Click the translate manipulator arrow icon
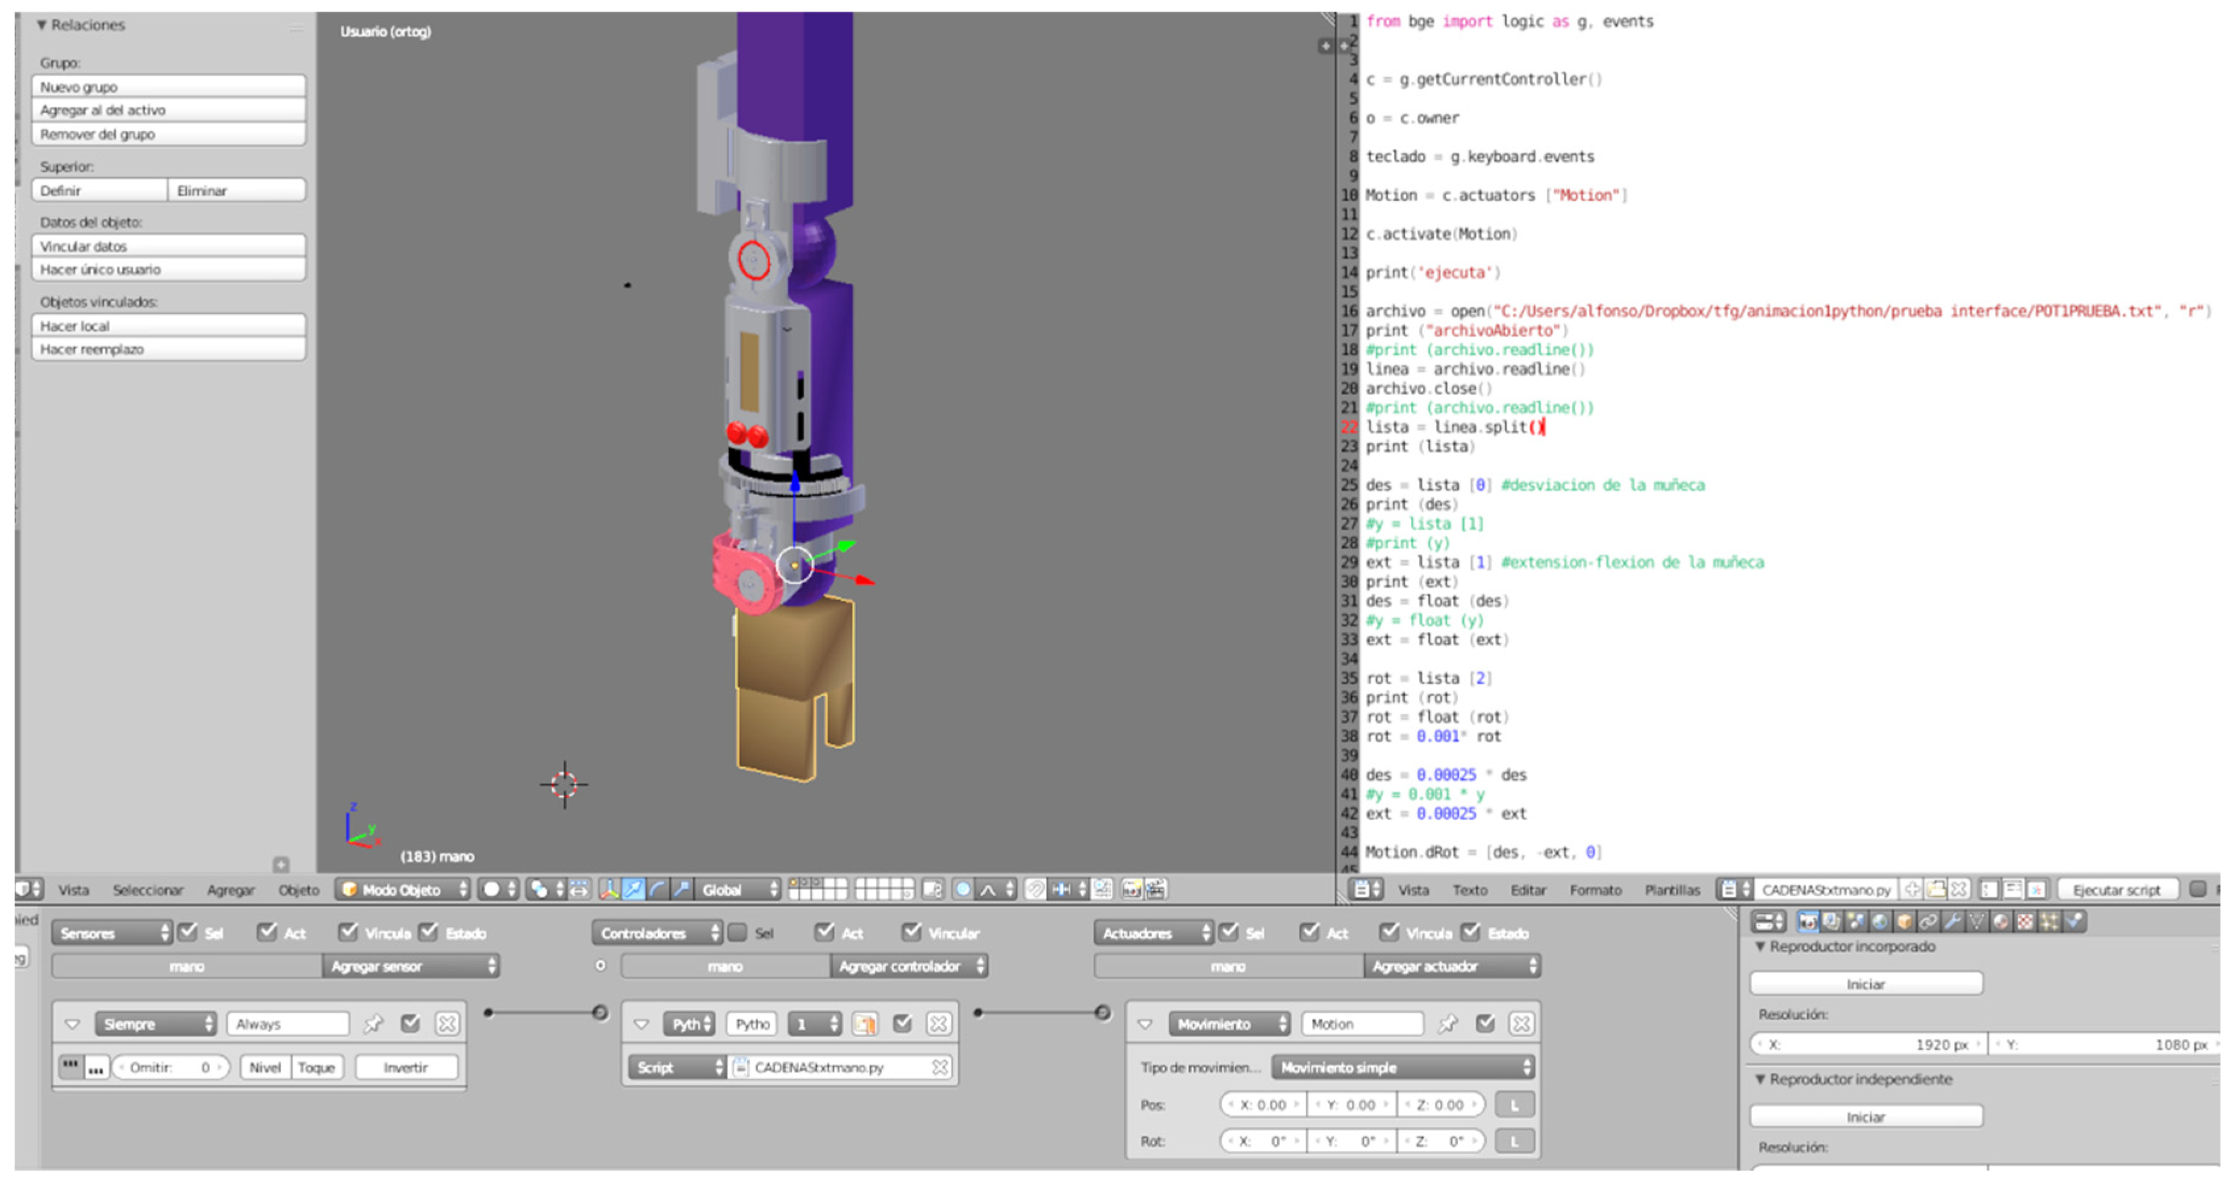The width and height of the screenshot is (2234, 1187). pos(634,889)
